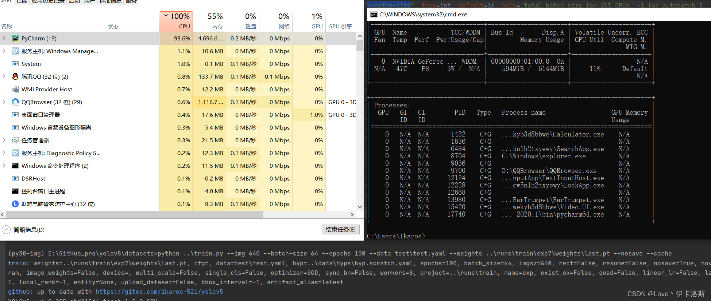
Task: Click the horizontal scrollbar thumb in Task Manager
Action: pyautogui.click(x=135, y=214)
